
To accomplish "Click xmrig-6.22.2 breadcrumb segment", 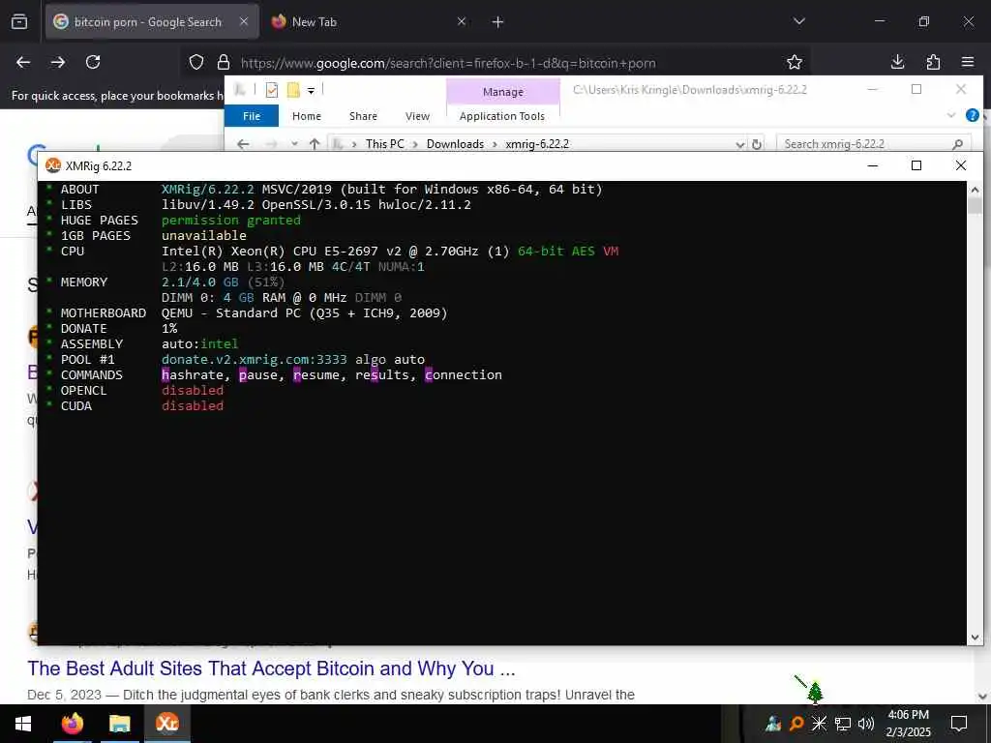I will [x=537, y=144].
